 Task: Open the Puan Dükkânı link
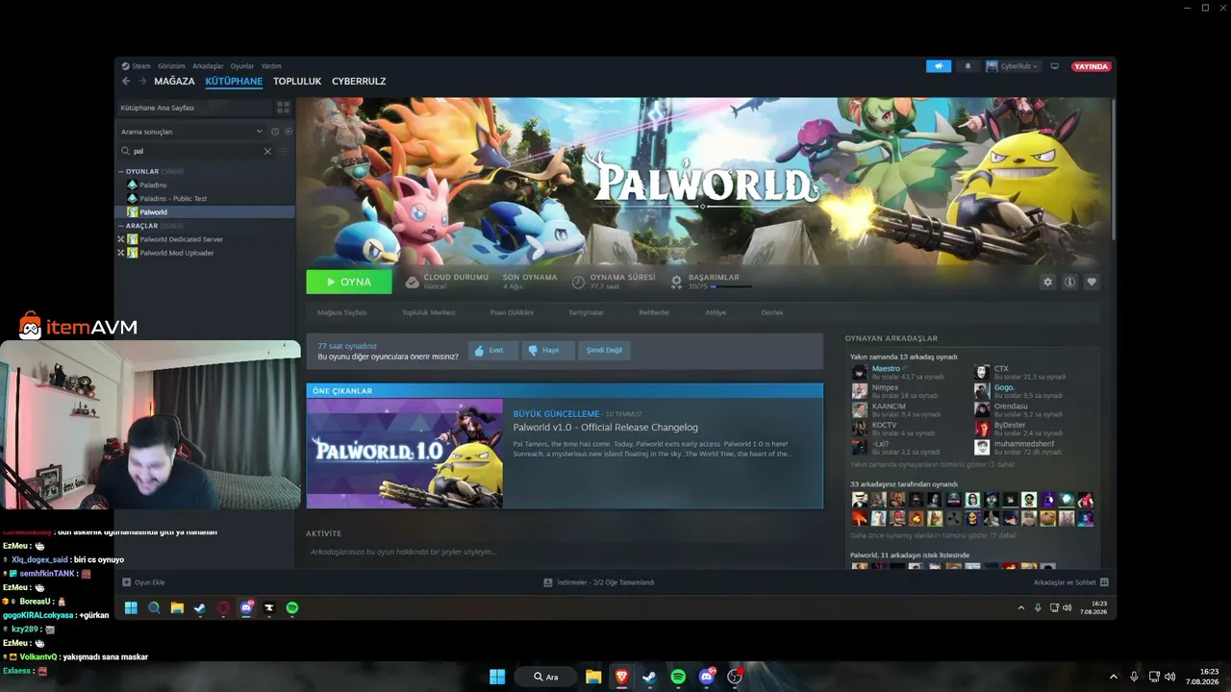pyautogui.click(x=512, y=312)
